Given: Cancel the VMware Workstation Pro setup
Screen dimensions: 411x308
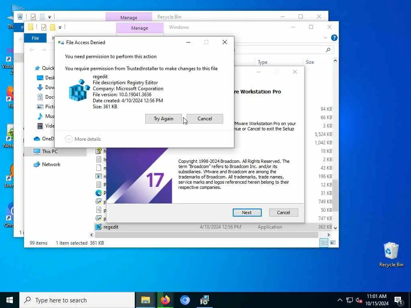Looking at the screenshot, I should (283, 213).
